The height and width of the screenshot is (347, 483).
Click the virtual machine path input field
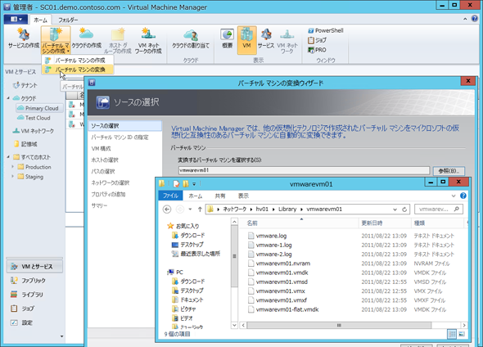304,170
